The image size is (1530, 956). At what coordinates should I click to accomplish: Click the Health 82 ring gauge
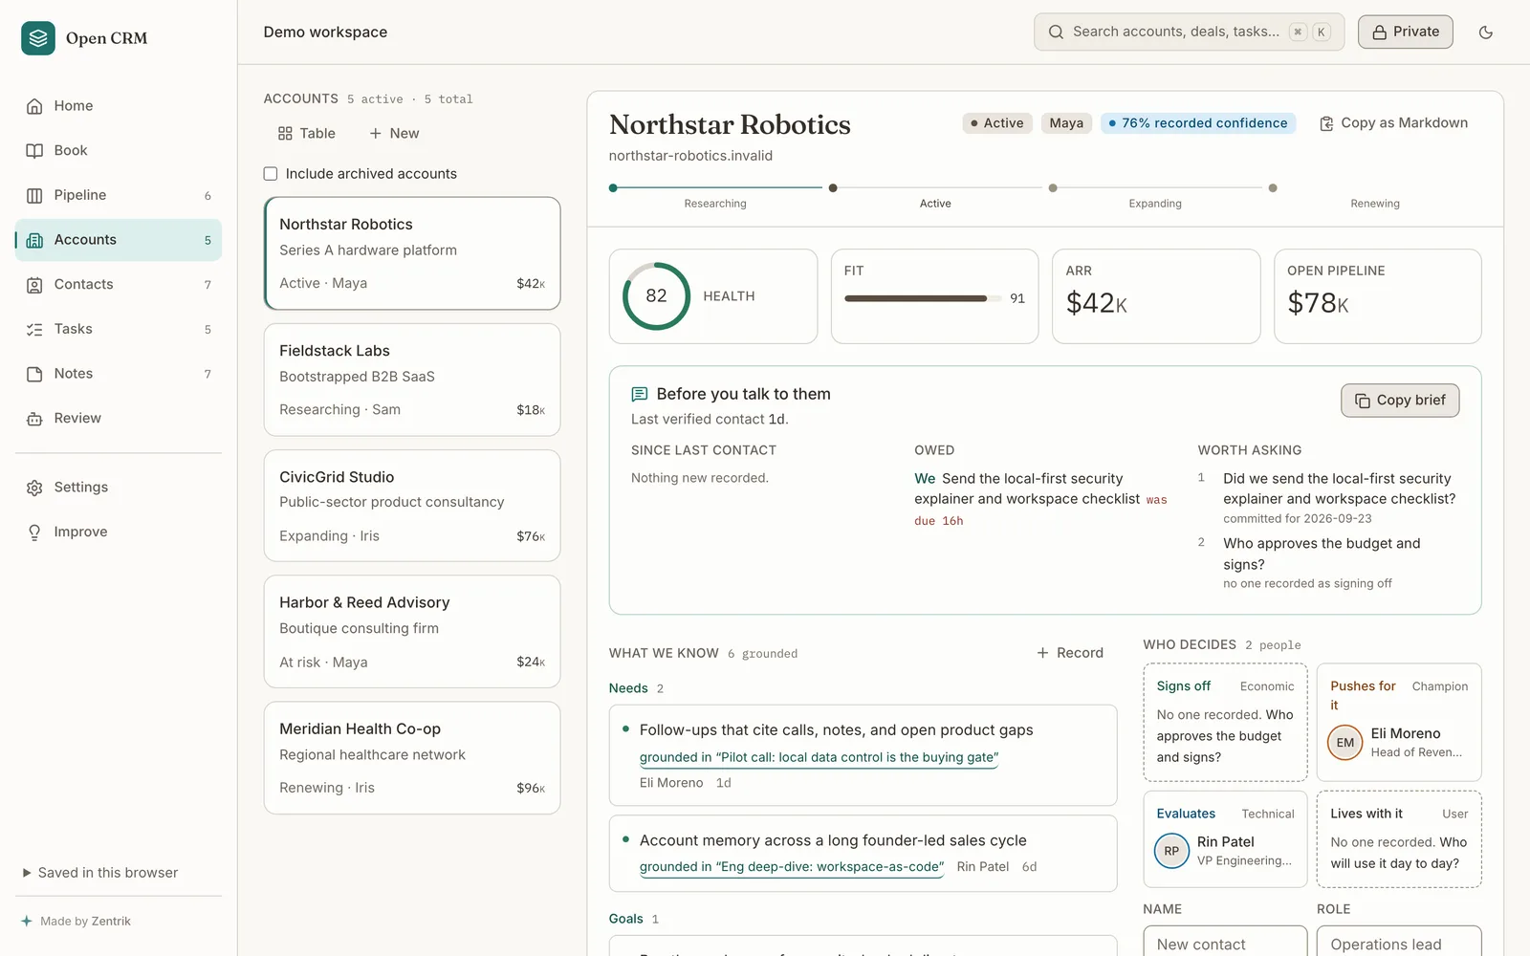[656, 296]
